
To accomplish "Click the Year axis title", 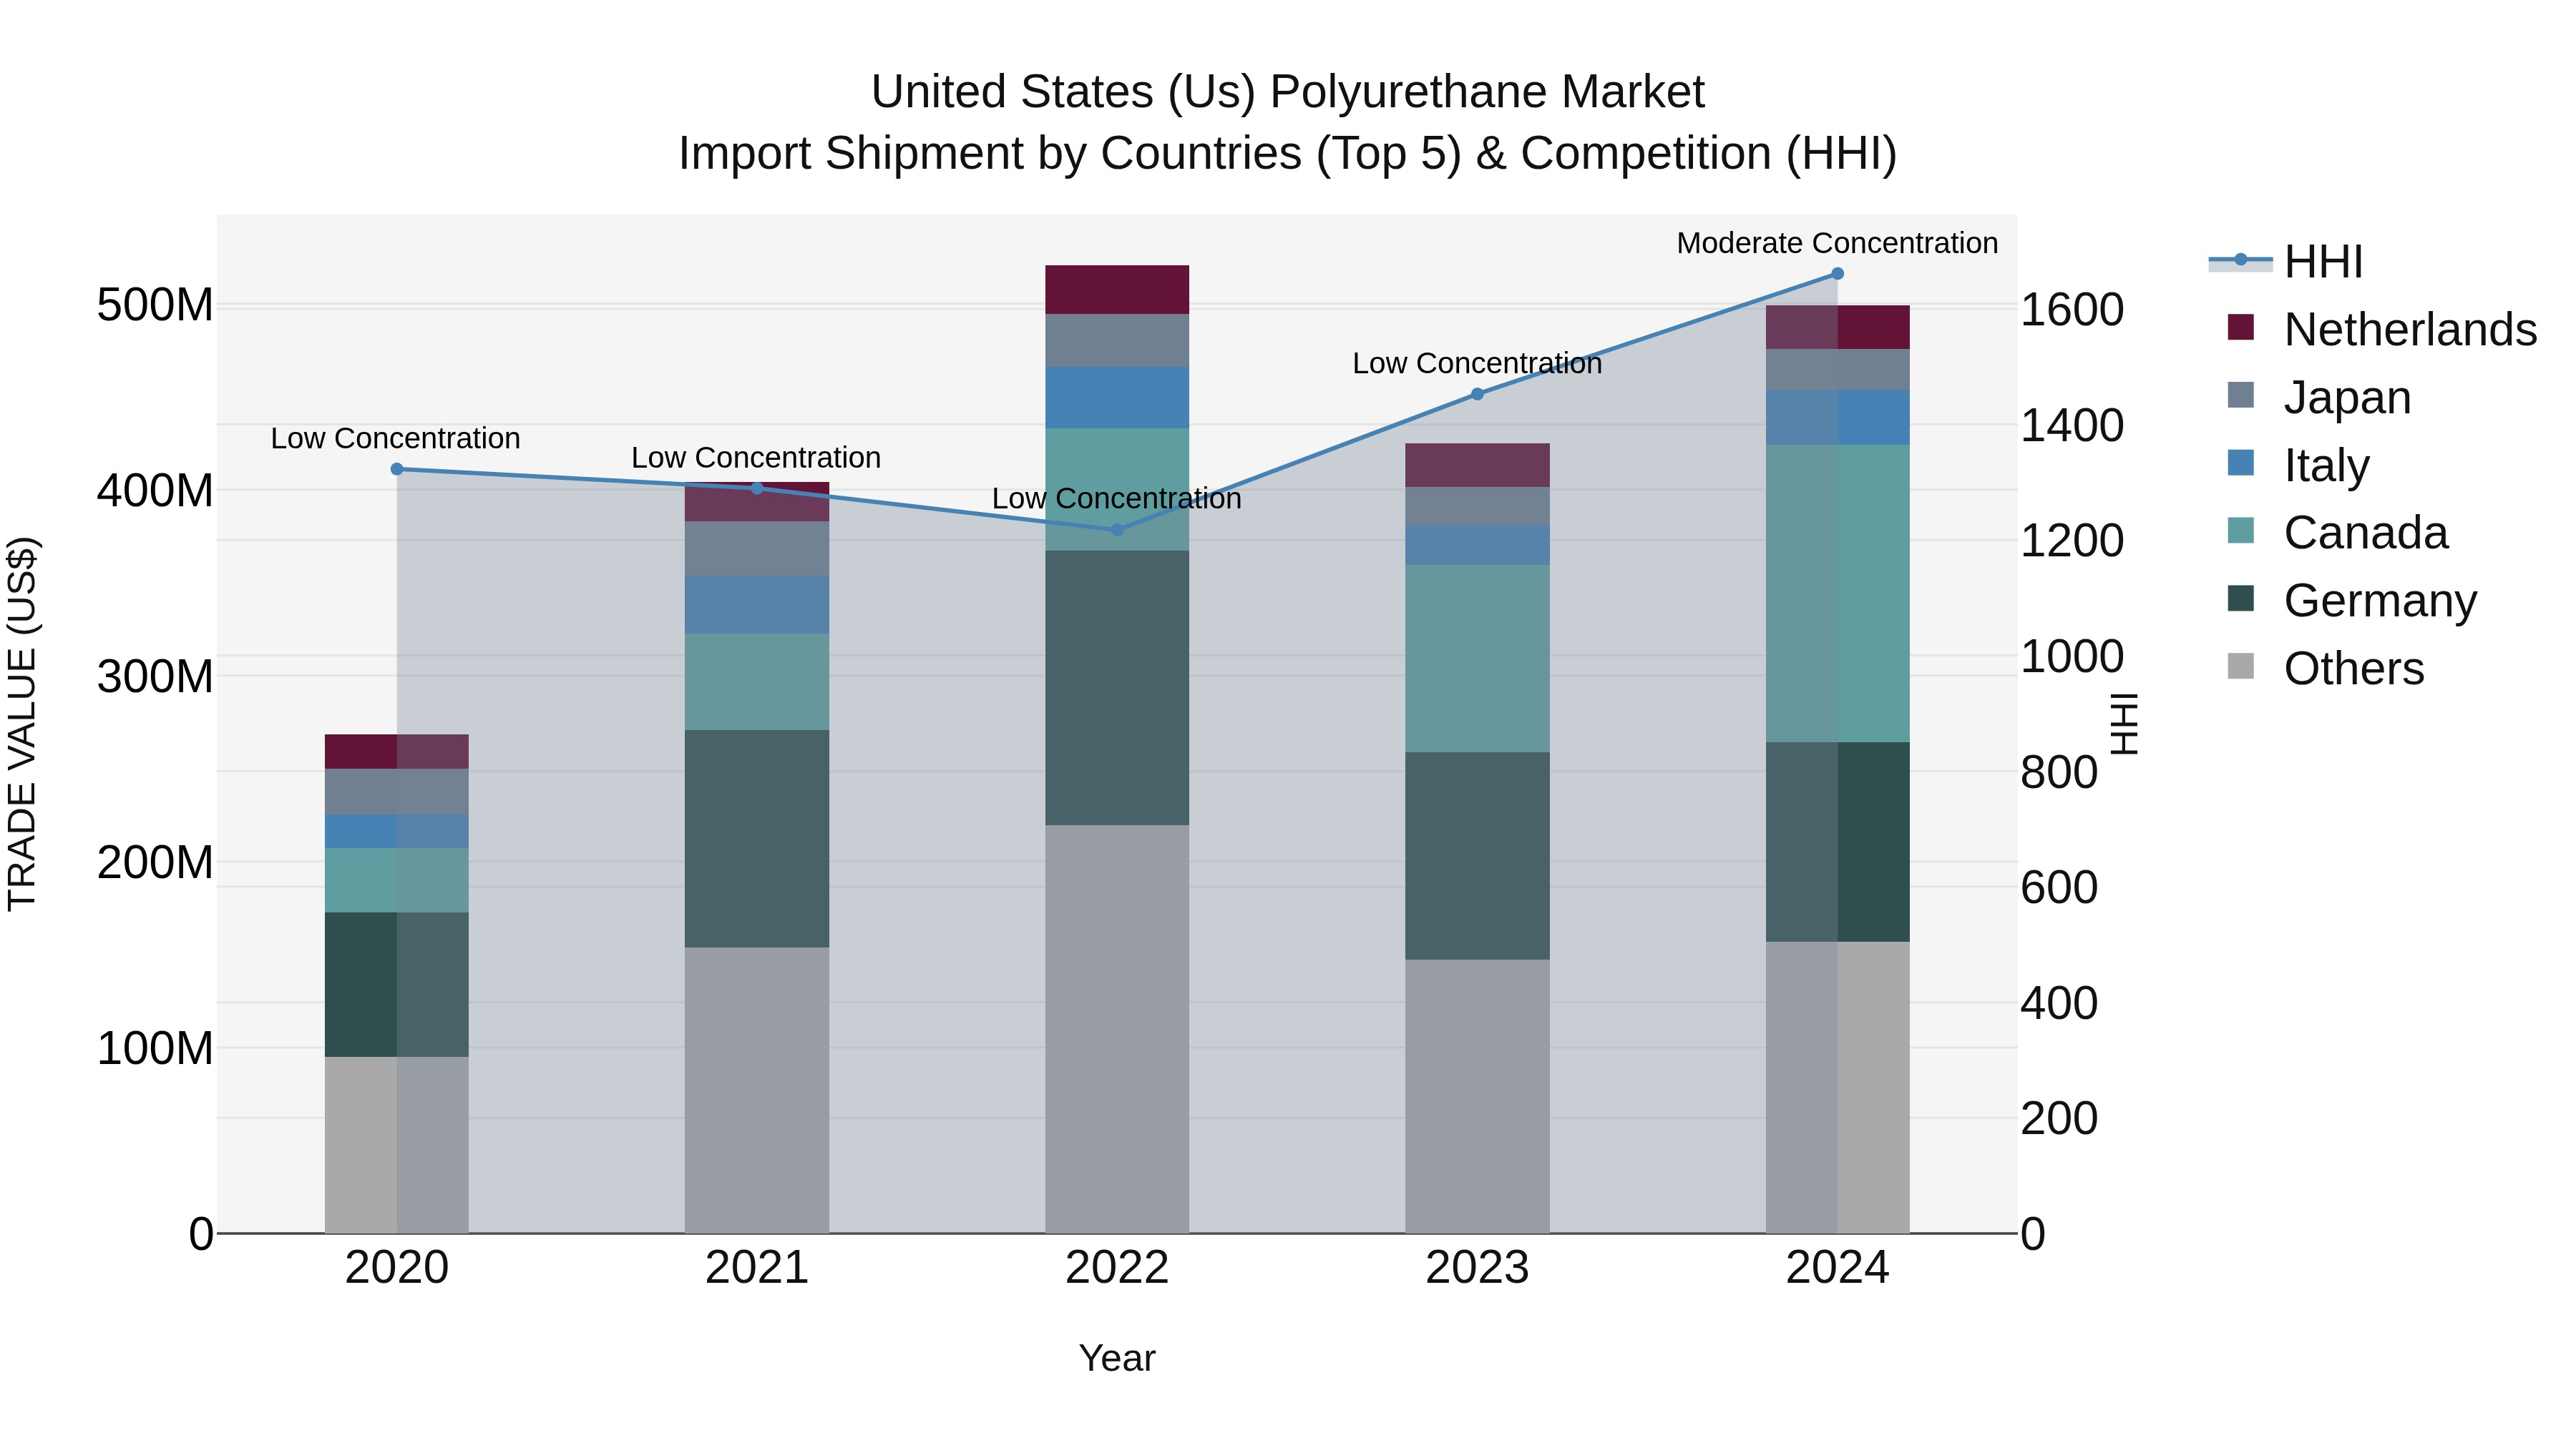I will pos(1117,1358).
